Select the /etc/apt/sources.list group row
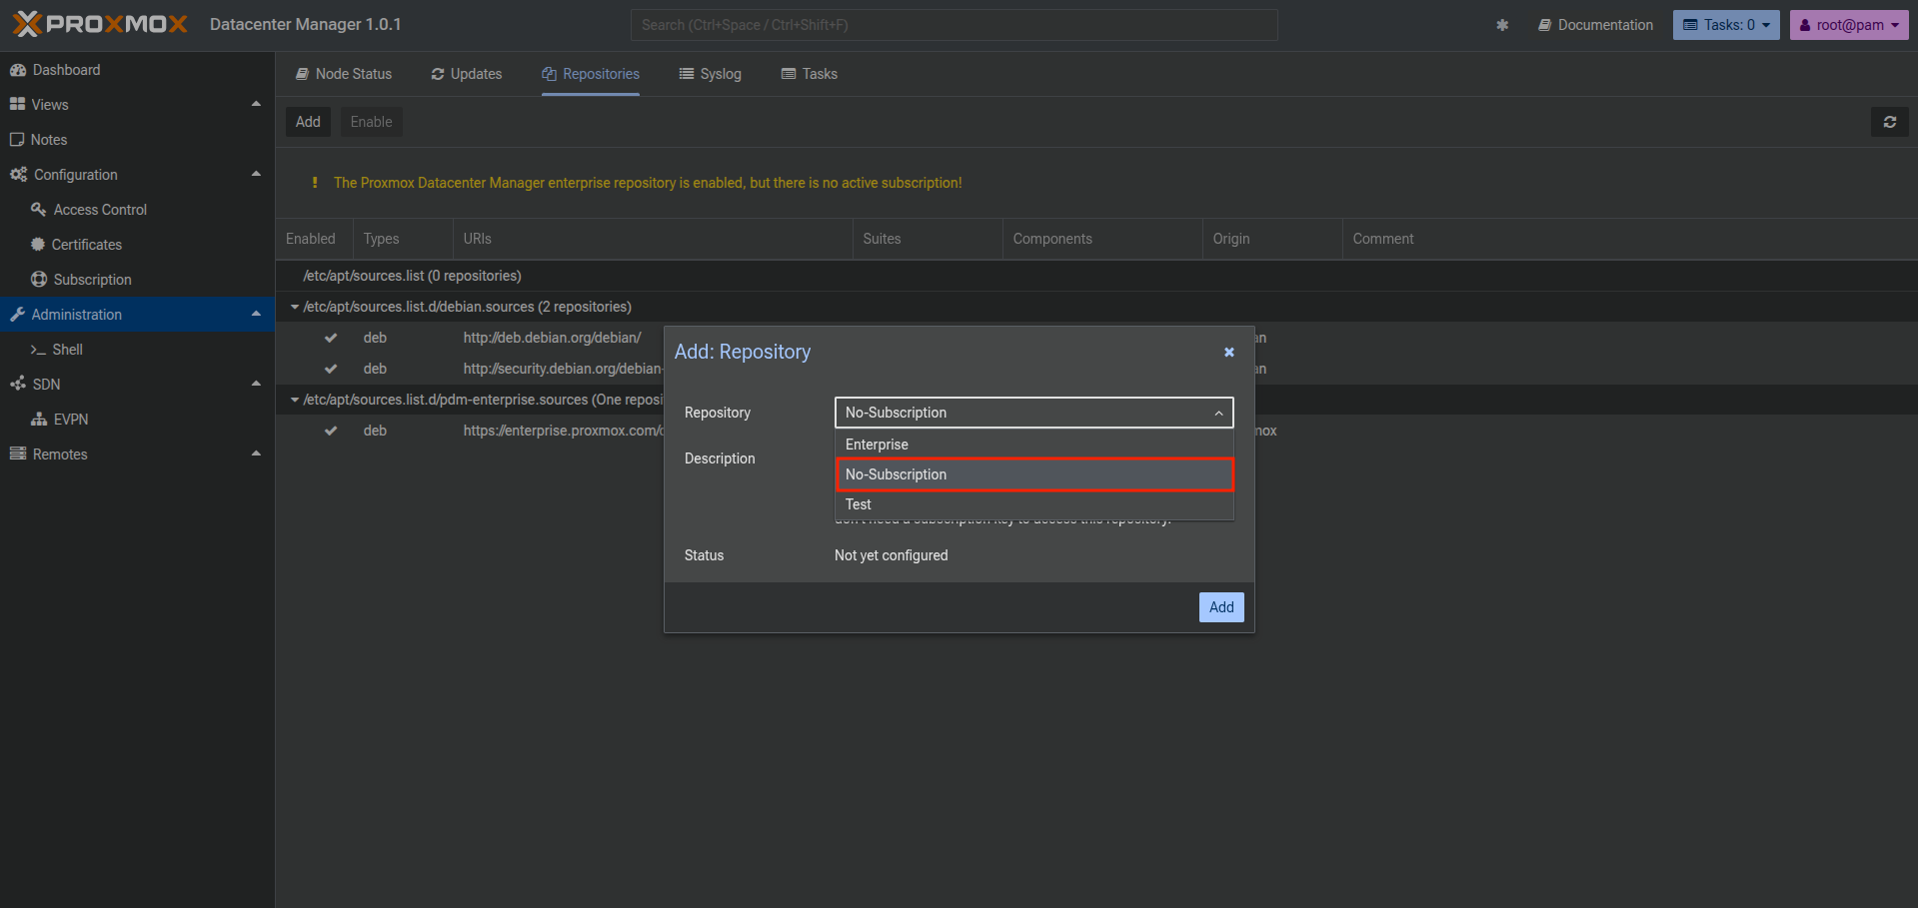 pyautogui.click(x=1096, y=276)
